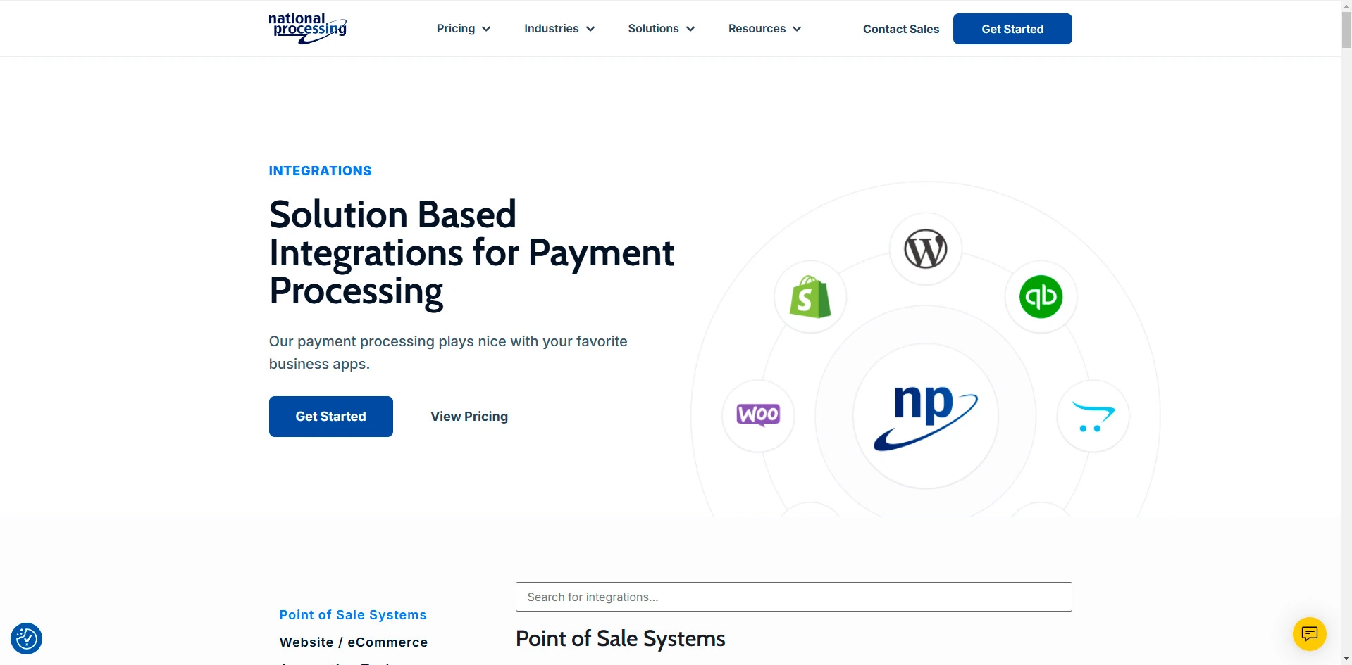Open the Industries nav item

click(x=551, y=28)
